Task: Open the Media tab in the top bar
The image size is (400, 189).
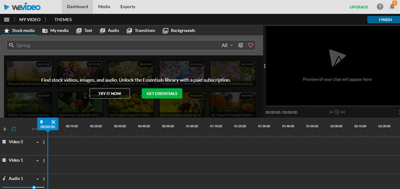Action: 104,7
